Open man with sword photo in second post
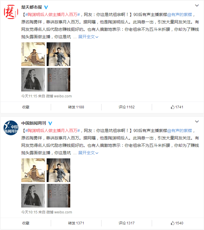The image size is (204, 230). coord(58,170)
